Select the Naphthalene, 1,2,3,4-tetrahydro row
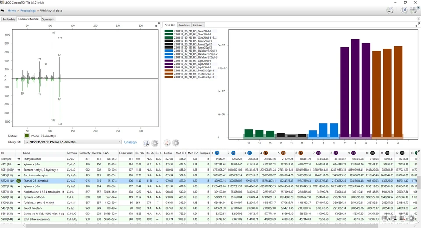The width and height of the screenshot is (421, 228). [x=208, y=192]
